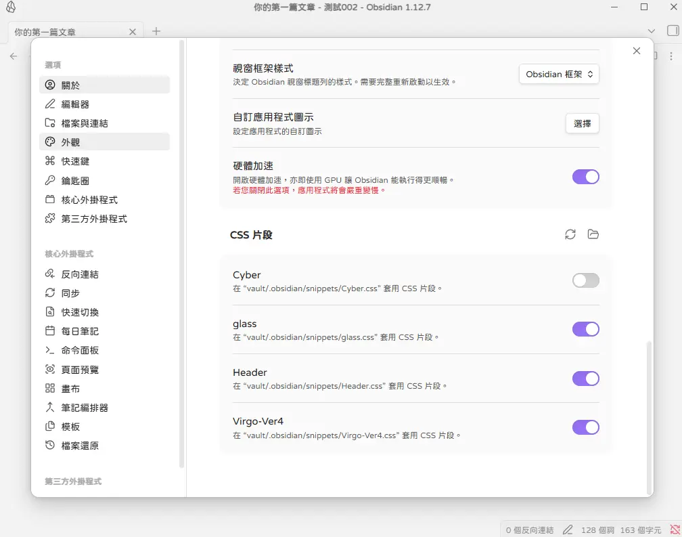Click the sync disabled icon in status bar

674,530
